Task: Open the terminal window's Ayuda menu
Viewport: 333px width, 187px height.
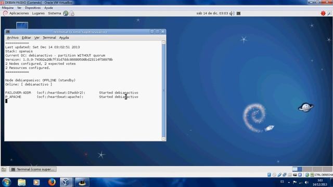Action: click(64, 37)
